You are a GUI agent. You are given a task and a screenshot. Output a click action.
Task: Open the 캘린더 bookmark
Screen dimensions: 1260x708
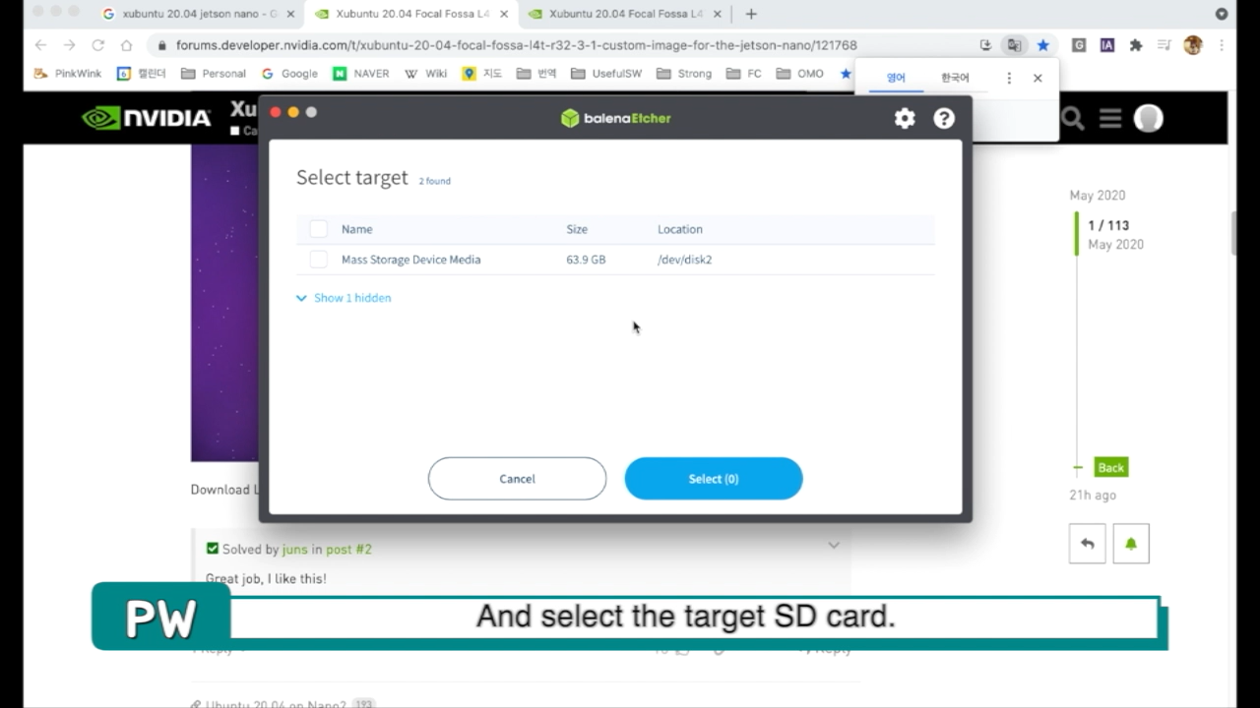point(142,74)
